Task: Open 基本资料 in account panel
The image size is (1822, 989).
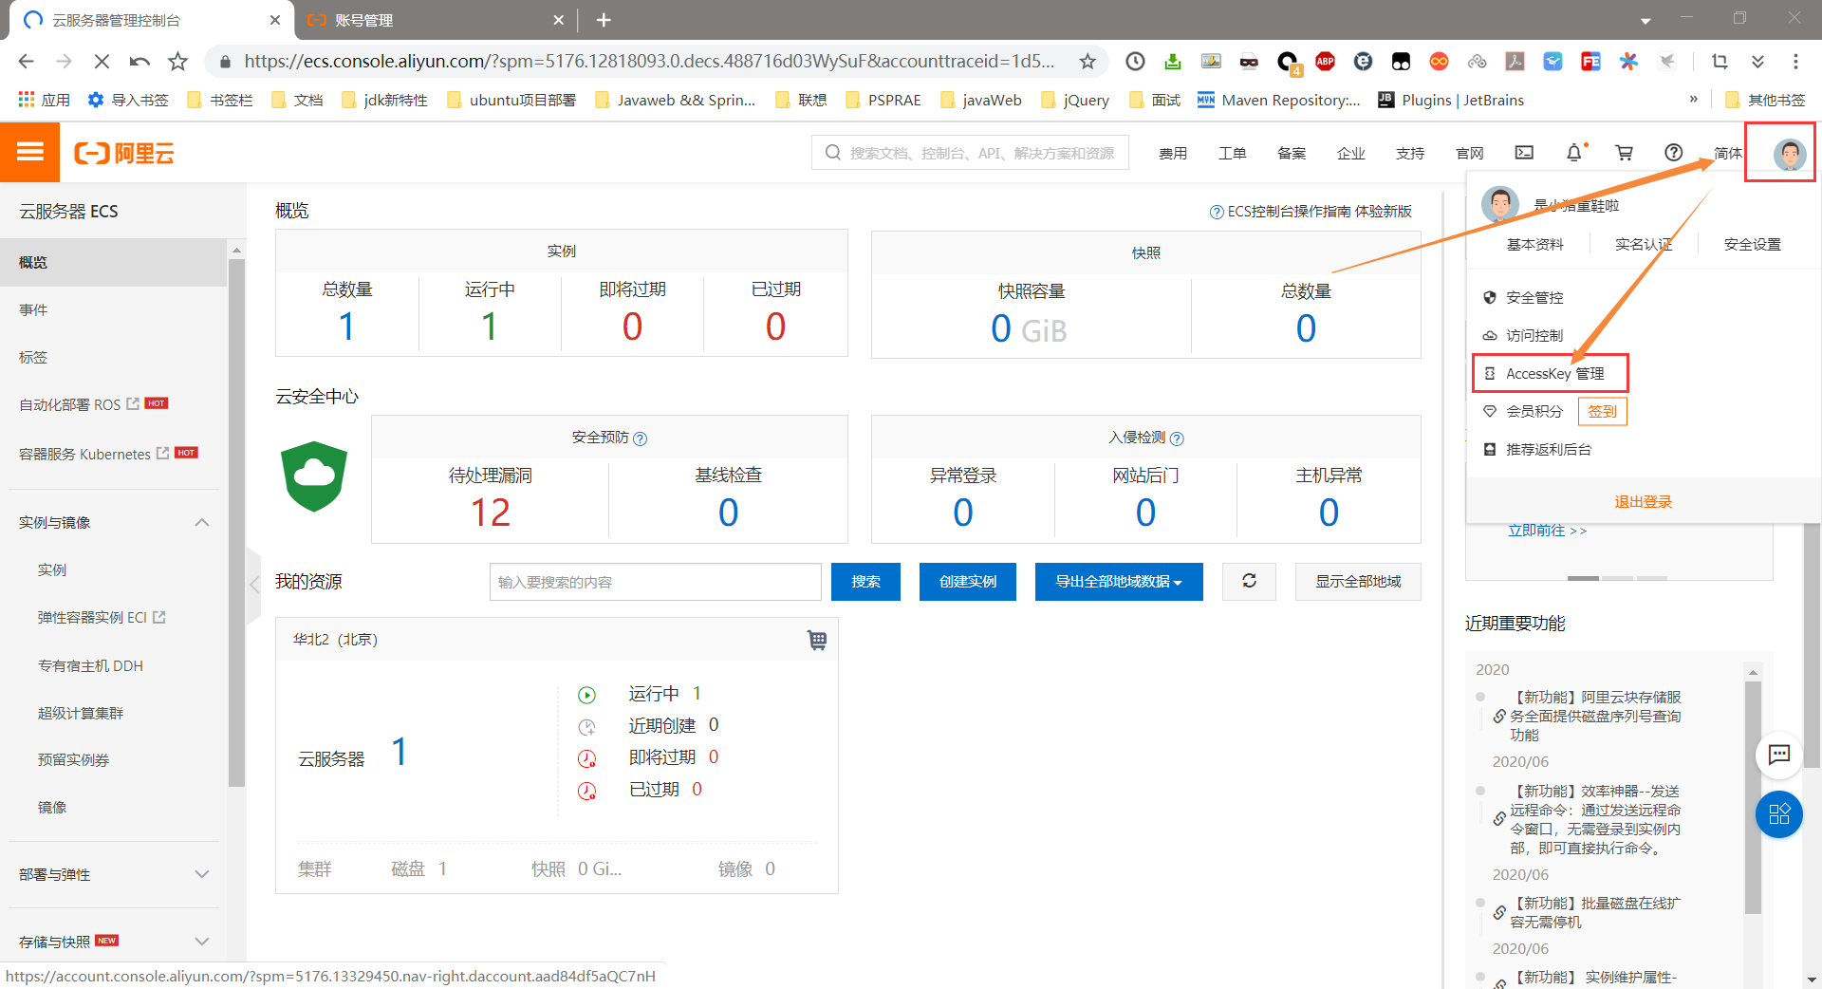Action: coord(1535,244)
